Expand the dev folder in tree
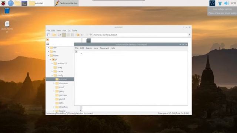 pos(49,48)
